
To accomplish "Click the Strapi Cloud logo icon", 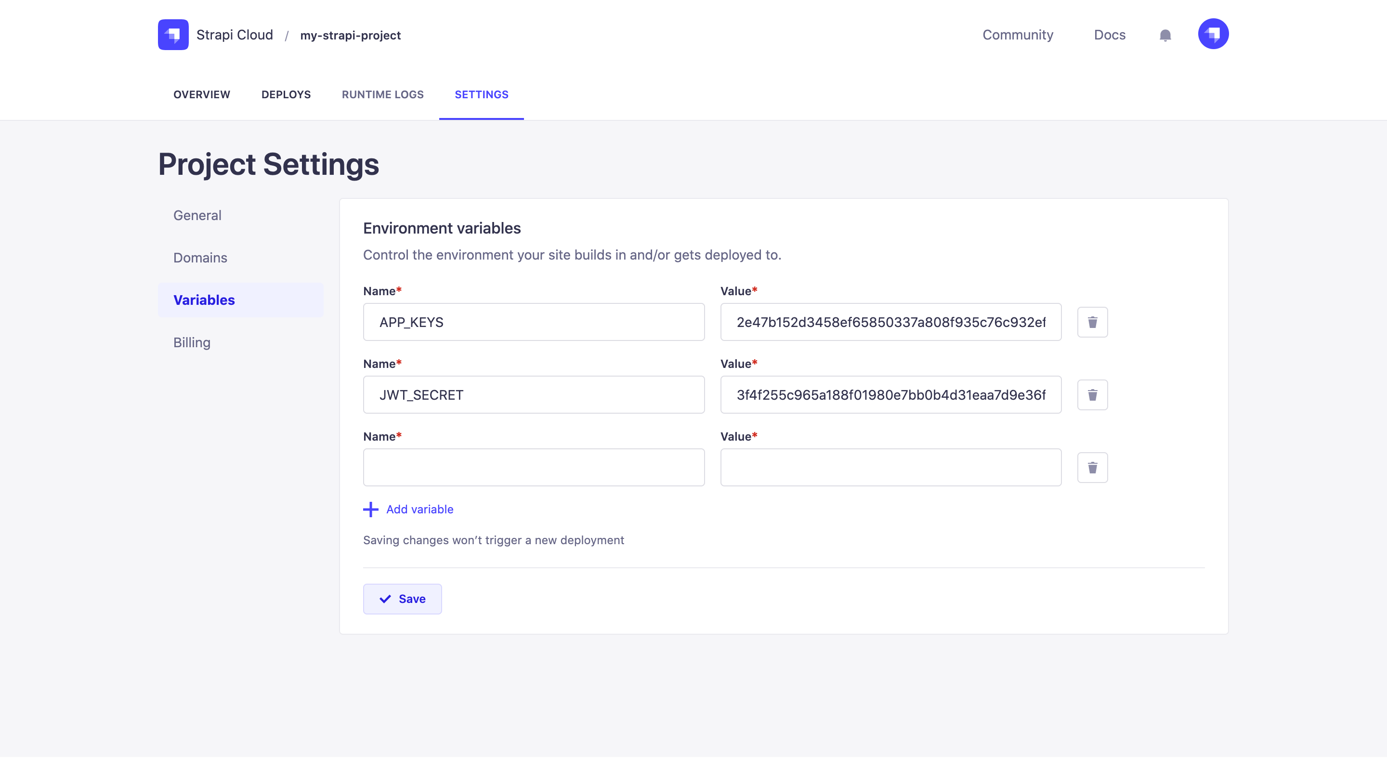I will (x=173, y=35).
